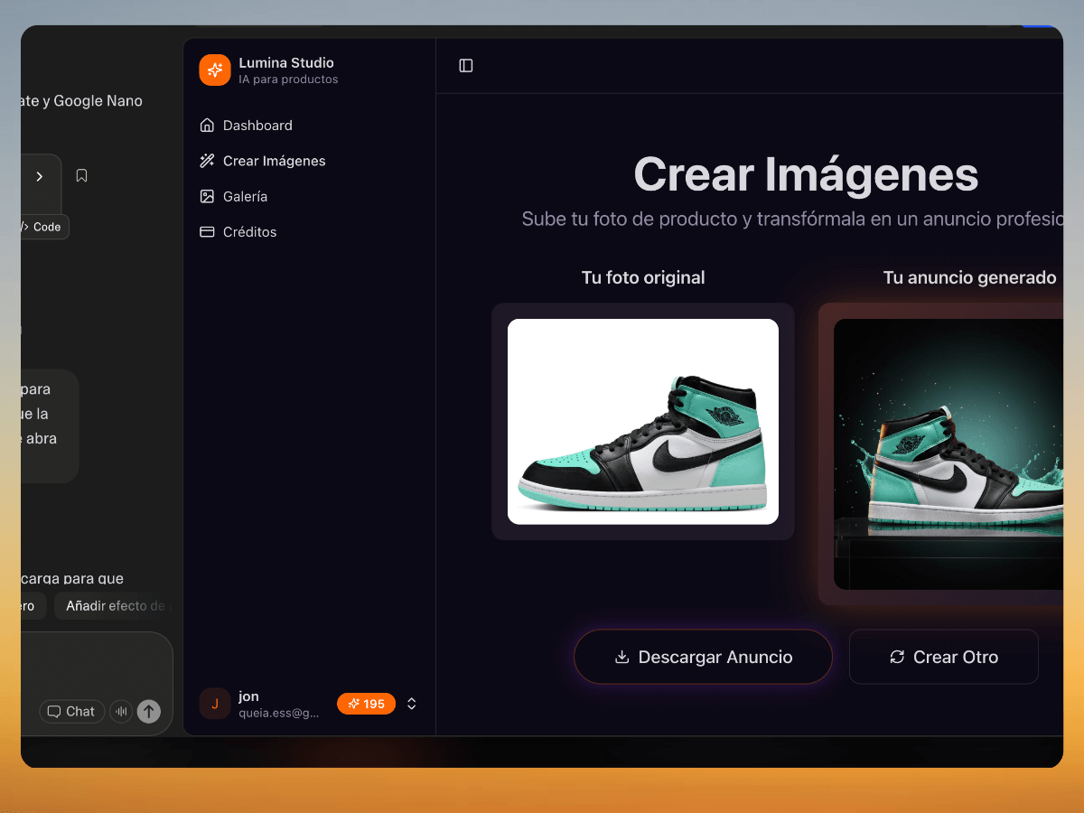This screenshot has height=813, width=1084.
Task: Switch to Chat mode
Action: (71, 711)
